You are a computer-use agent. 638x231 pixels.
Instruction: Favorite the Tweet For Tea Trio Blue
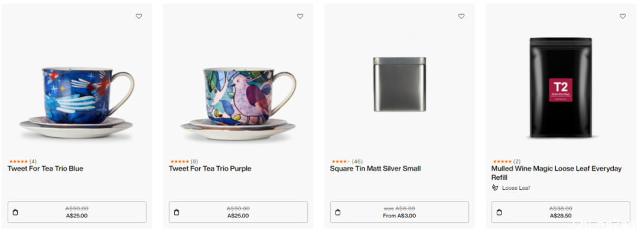coord(139,16)
